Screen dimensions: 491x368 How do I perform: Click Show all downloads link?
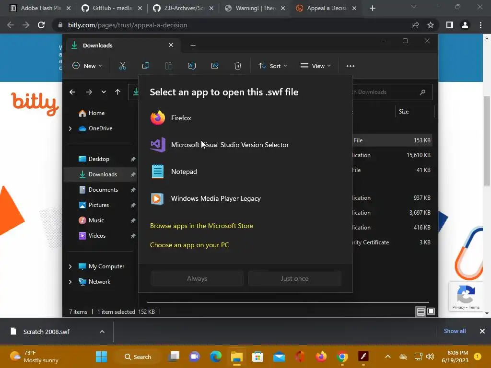click(455, 331)
